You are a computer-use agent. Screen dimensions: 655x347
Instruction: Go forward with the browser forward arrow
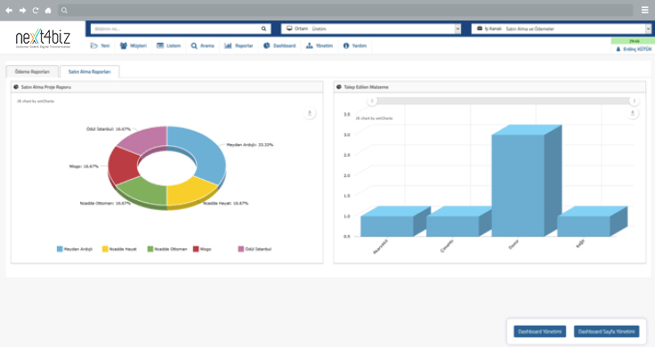[22, 11]
